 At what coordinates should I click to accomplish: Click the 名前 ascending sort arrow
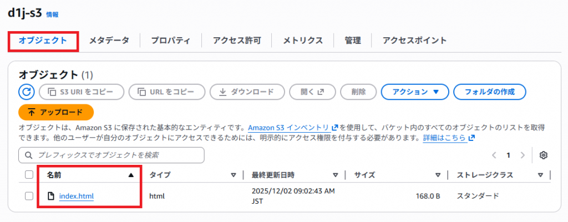click(x=131, y=175)
